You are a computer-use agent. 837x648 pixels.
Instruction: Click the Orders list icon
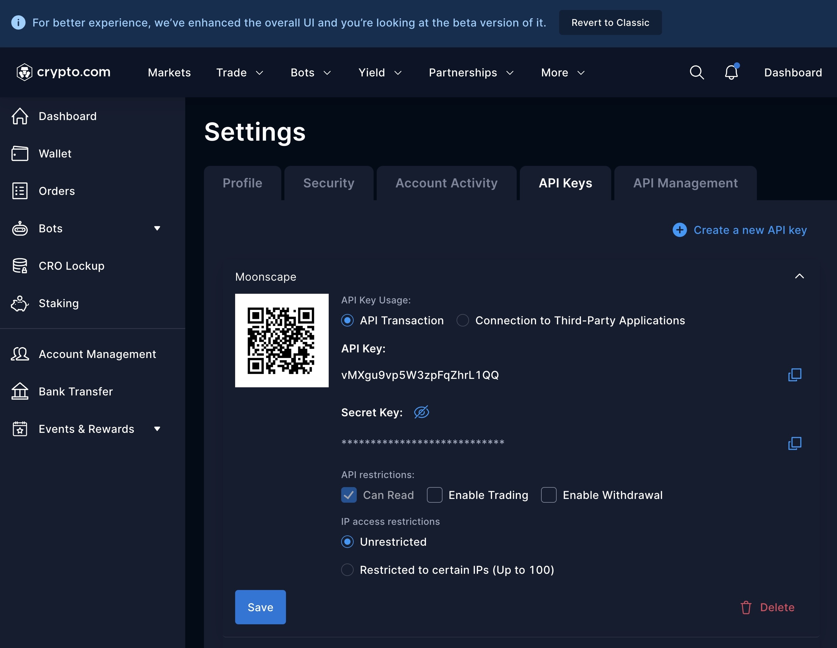click(20, 191)
